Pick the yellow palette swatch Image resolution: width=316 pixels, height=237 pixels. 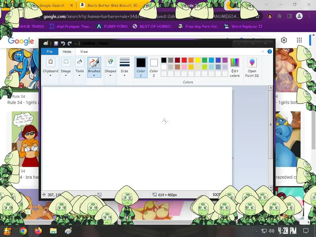click(x=198, y=60)
